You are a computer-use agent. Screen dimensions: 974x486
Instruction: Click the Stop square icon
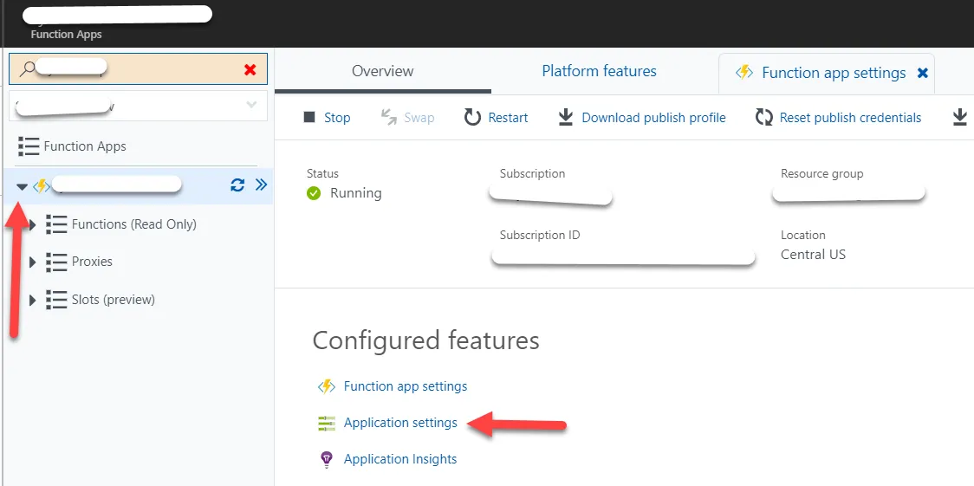(309, 118)
